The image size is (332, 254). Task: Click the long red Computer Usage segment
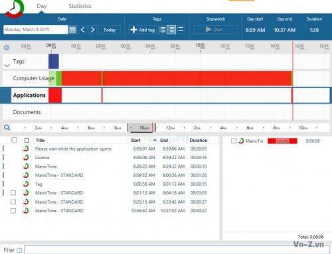[197, 78]
